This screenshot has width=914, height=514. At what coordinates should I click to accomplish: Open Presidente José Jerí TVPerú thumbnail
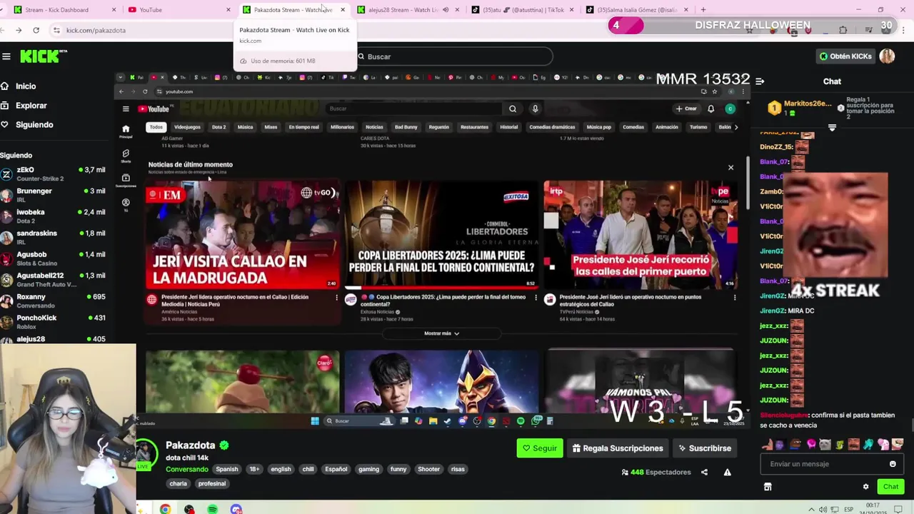(x=641, y=235)
